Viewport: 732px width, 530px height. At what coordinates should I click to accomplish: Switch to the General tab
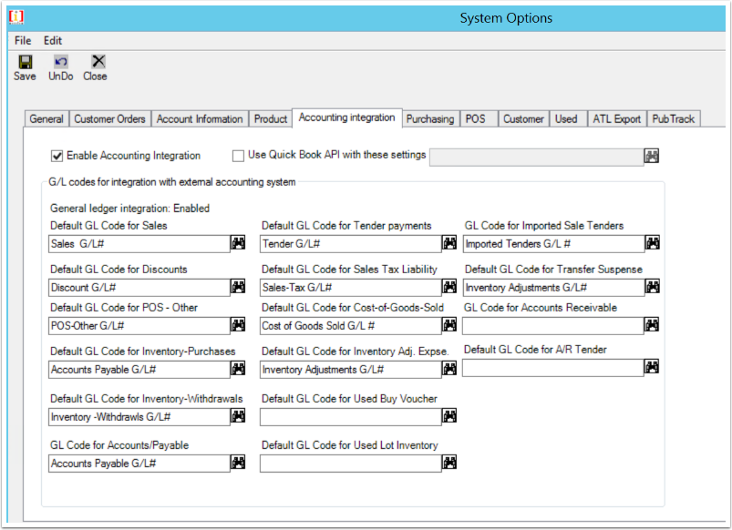click(46, 119)
